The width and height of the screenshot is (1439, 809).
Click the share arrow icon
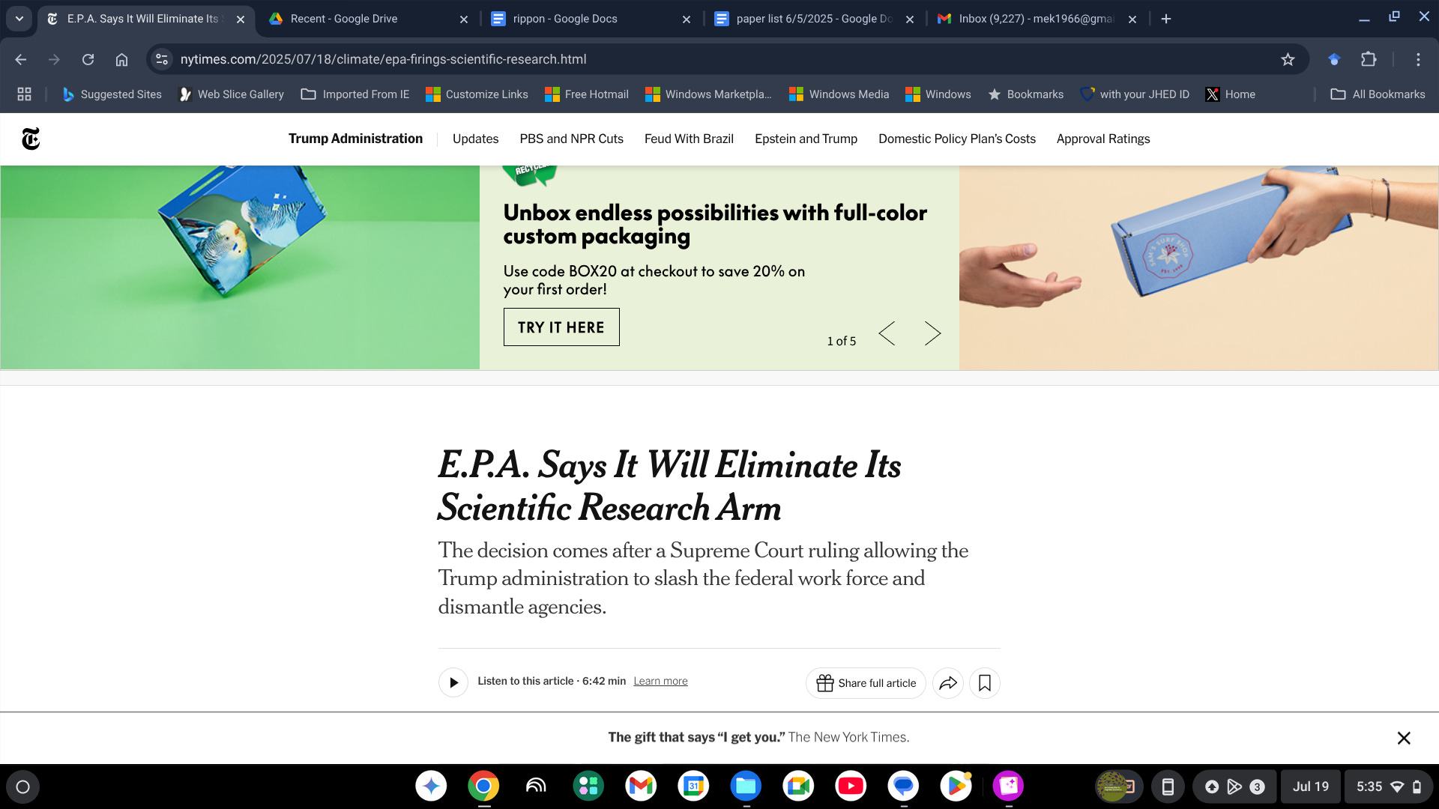(948, 683)
